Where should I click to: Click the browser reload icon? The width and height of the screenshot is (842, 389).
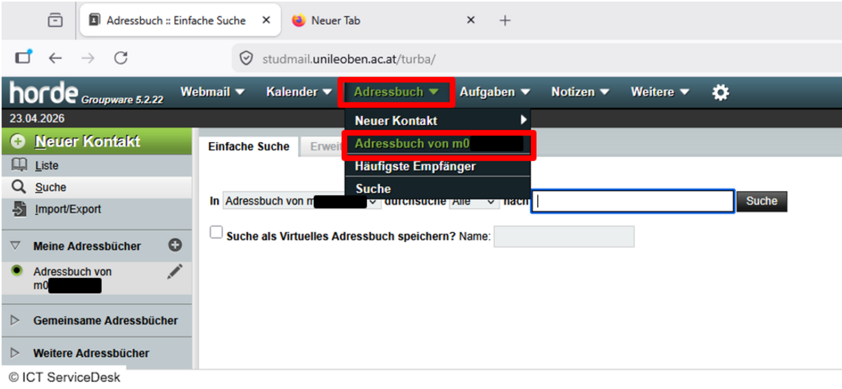point(121,59)
